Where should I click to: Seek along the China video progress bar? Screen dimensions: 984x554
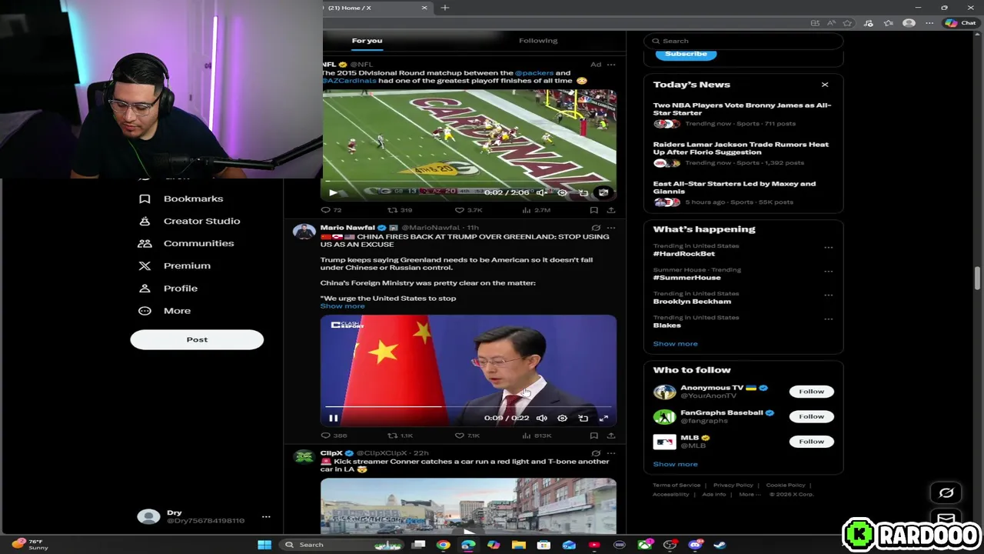click(x=468, y=406)
